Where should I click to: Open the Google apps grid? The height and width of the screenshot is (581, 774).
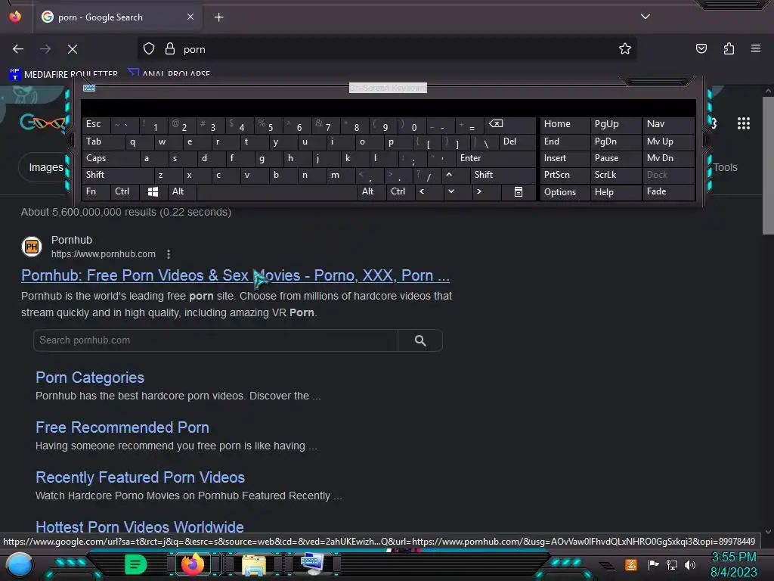tap(744, 123)
